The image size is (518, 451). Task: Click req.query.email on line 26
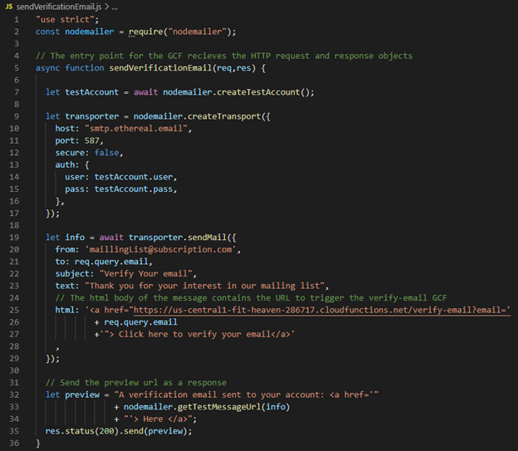(141, 322)
